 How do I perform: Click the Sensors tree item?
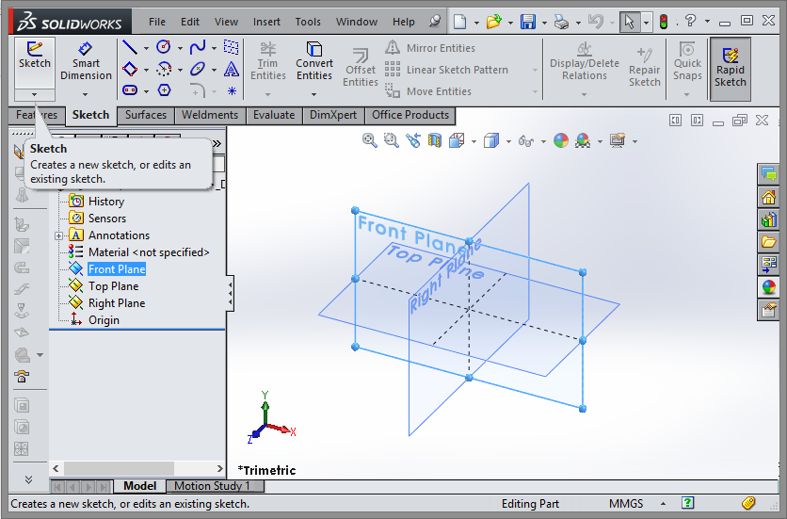[x=107, y=219]
